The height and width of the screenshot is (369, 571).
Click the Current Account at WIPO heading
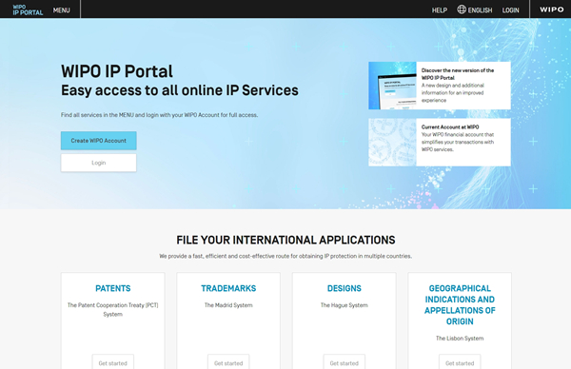[x=450, y=127]
